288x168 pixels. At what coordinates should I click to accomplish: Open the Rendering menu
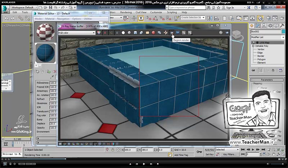[126, 12]
